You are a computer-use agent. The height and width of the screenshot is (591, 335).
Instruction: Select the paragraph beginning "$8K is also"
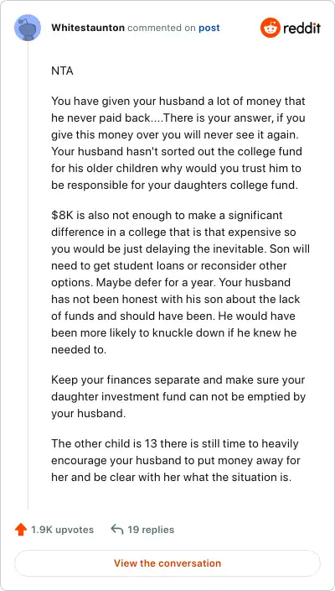click(x=180, y=282)
